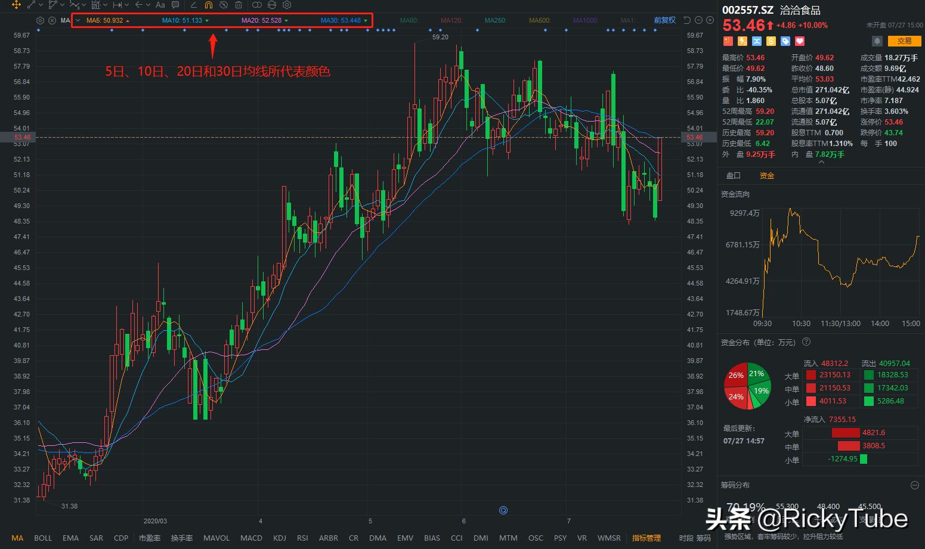This screenshot has width=925, height=549.
Task: Open 资金分布 help question icon
Action: point(806,342)
